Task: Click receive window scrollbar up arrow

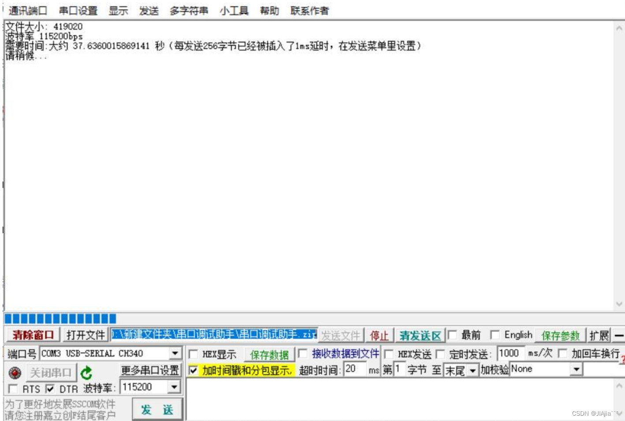Action: click(x=619, y=28)
